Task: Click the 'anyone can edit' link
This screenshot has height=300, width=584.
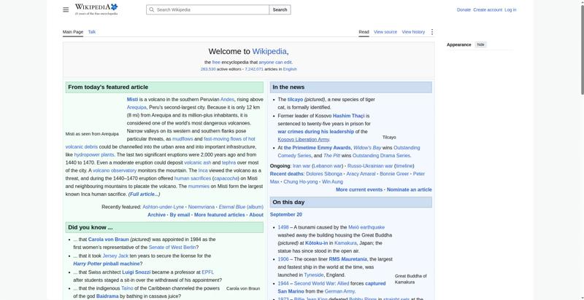Action: click(275, 63)
